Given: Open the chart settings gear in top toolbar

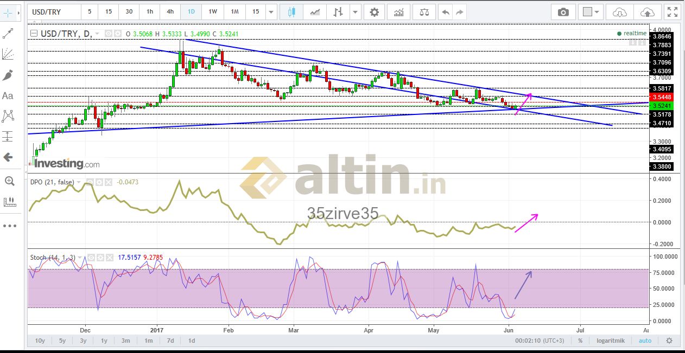Looking at the screenshot, I should 374,11.
